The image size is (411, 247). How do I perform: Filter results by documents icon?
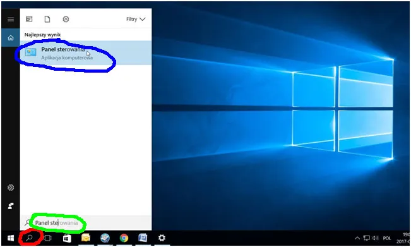47,19
